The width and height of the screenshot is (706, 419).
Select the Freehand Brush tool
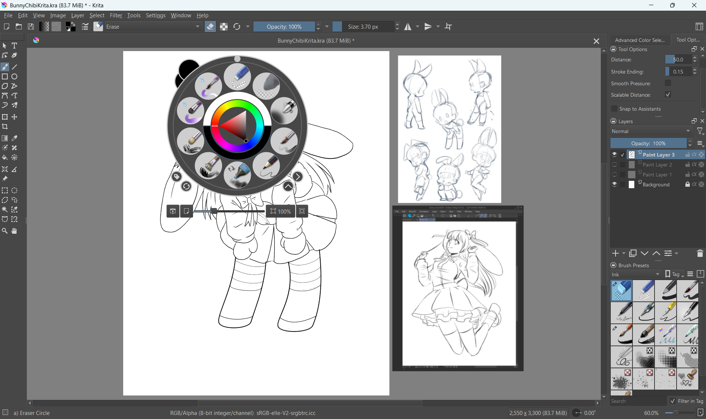click(5, 67)
